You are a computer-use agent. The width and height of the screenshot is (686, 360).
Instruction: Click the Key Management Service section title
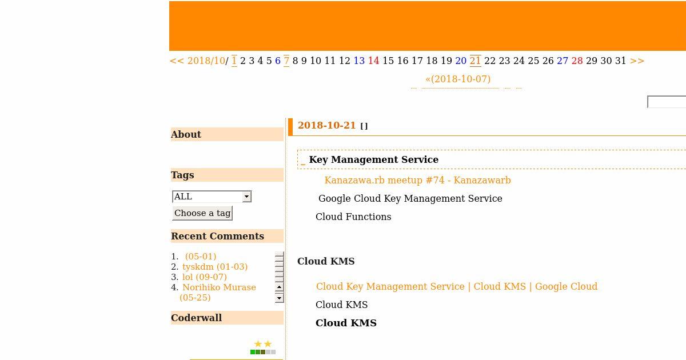coord(374,159)
